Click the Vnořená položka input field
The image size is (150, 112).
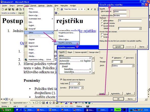click(x=120, y=15)
